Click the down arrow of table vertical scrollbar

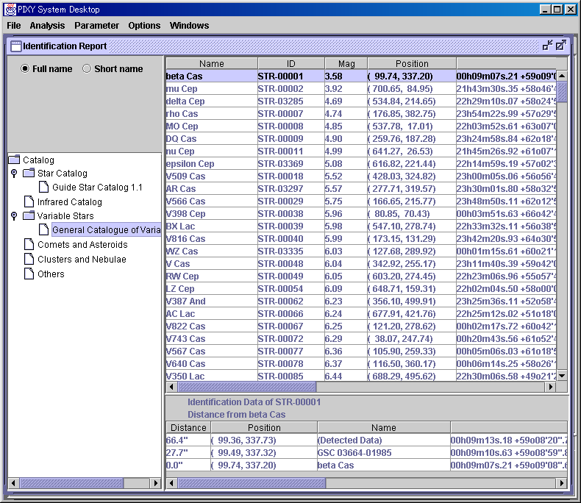coord(562,376)
